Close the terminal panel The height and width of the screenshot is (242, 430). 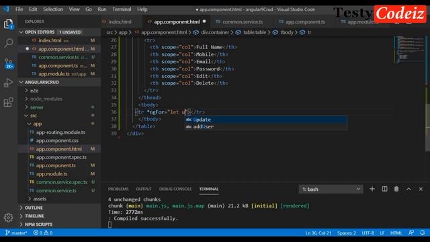[421, 189]
